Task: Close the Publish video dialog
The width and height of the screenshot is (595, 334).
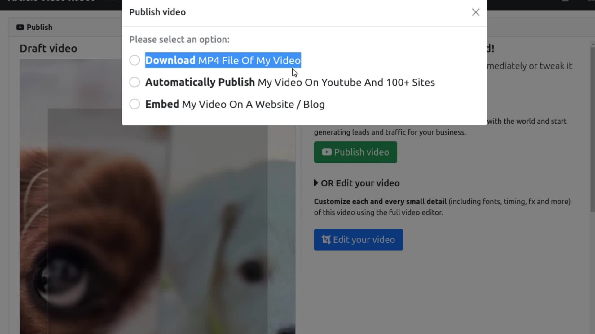Action: click(x=476, y=12)
